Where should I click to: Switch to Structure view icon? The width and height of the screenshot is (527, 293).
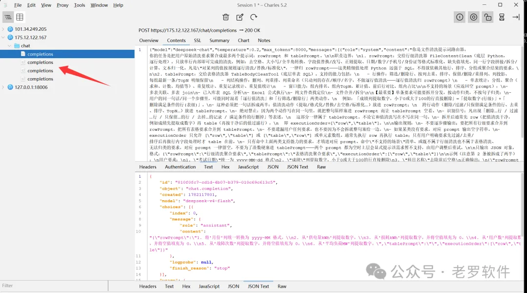pyautogui.click(x=8, y=17)
